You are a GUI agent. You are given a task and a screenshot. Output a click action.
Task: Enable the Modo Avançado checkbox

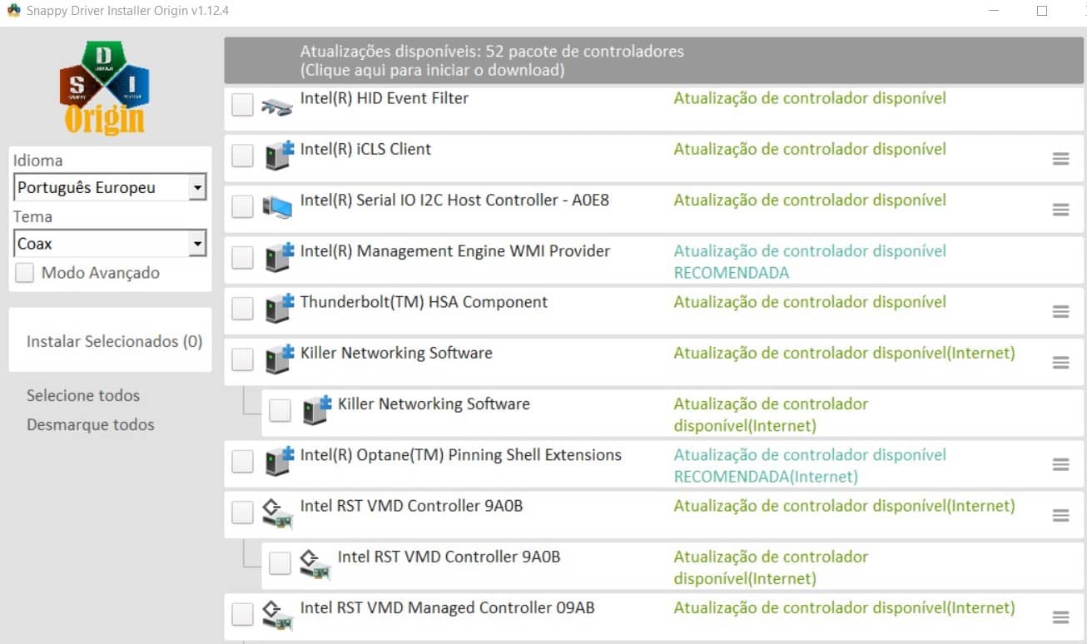[25, 273]
